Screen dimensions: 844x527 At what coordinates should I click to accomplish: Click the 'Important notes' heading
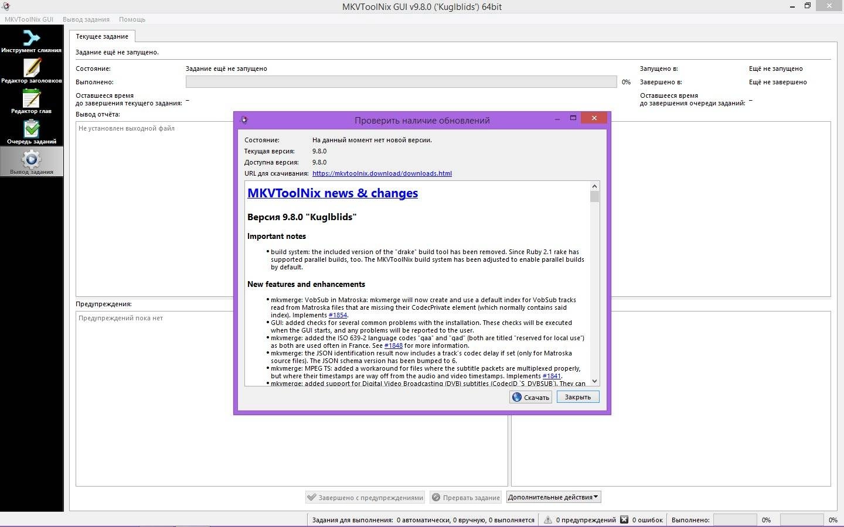click(x=277, y=237)
